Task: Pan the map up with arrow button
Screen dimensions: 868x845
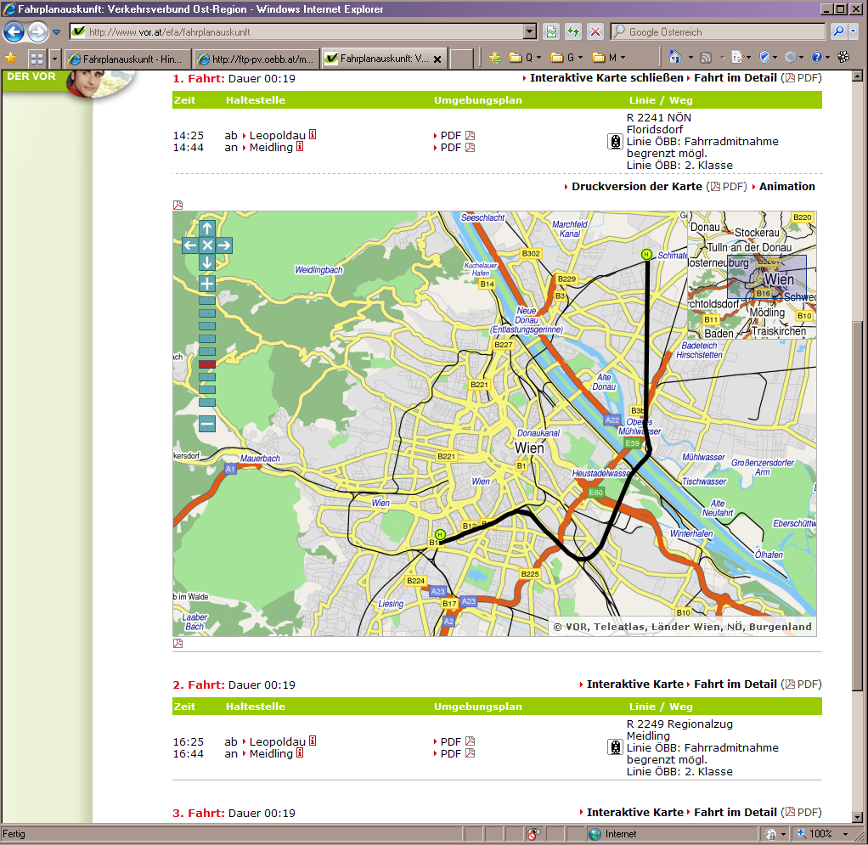Action: 207,228
